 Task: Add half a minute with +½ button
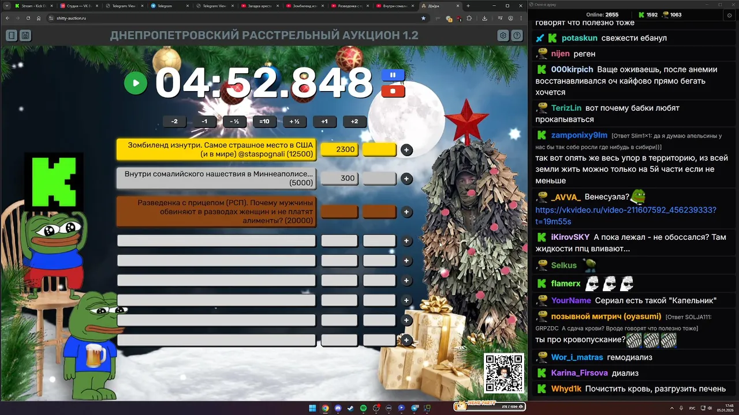click(x=294, y=122)
